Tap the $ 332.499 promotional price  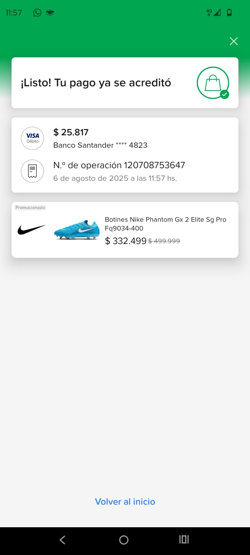(x=126, y=241)
